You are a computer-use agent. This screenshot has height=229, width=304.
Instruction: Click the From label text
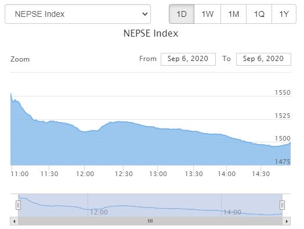pyautogui.click(x=148, y=59)
